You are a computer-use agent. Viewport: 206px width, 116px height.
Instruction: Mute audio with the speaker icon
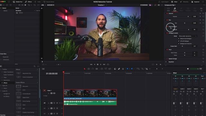(188, 69)
